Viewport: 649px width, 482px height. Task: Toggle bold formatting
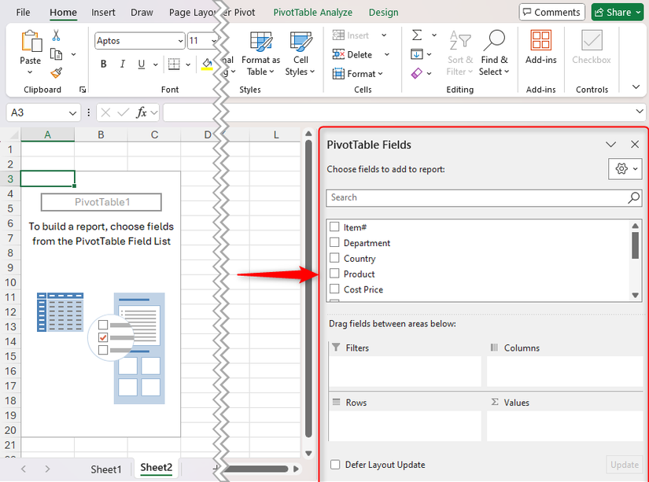103,64
